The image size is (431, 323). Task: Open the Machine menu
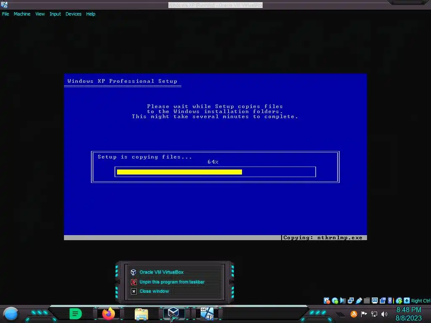tap(22, 14)
